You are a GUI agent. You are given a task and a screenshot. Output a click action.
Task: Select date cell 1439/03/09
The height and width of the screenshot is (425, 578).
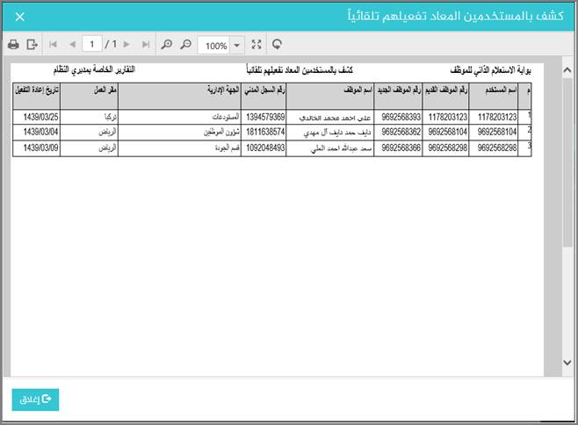37,148
